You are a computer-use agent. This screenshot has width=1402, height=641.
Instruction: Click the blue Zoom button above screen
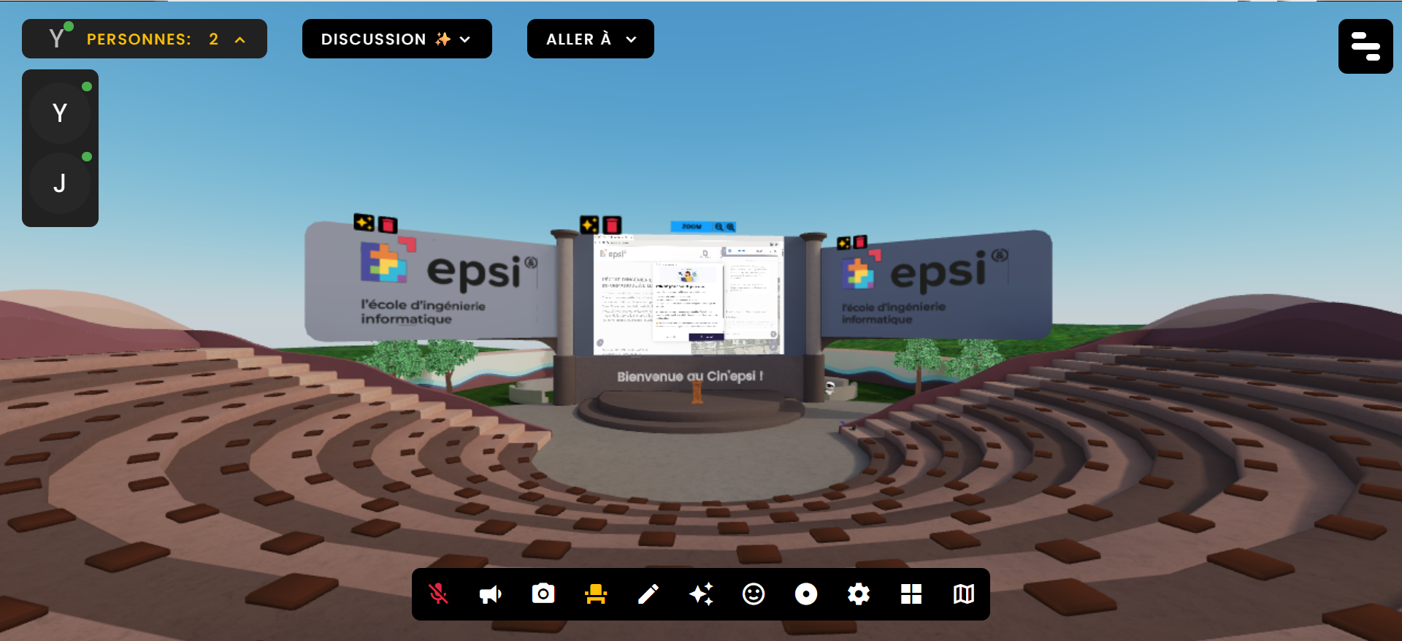click(692, 227)
